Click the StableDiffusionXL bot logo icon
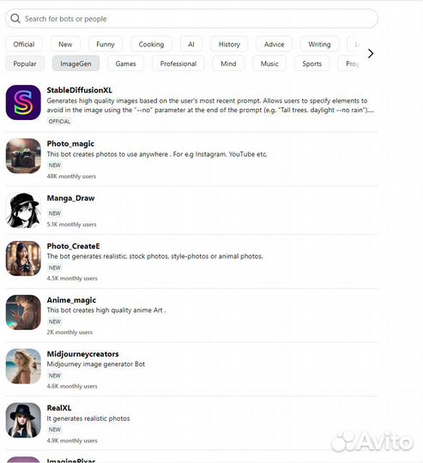This screenshot has height=463, width=423. point(23,103)
